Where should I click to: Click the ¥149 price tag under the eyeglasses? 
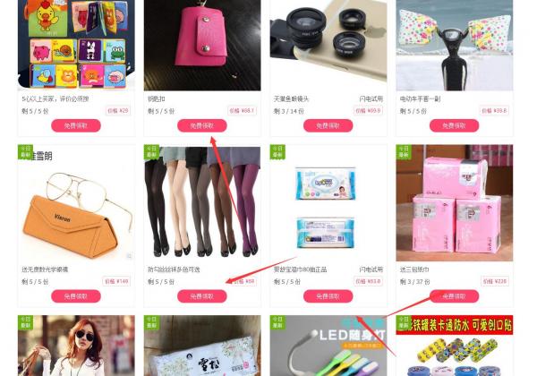click(116, 281)
